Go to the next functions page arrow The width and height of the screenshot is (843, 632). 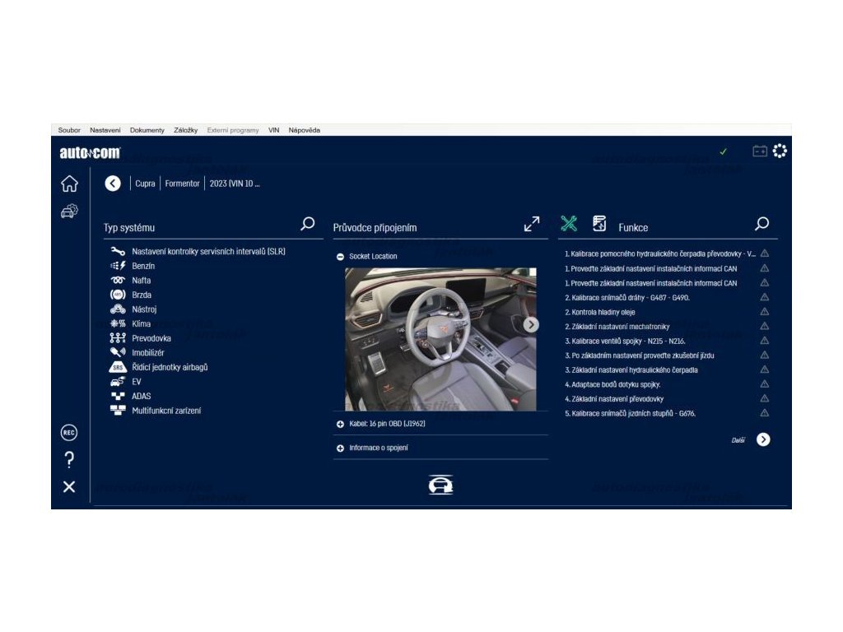[763, 439]
